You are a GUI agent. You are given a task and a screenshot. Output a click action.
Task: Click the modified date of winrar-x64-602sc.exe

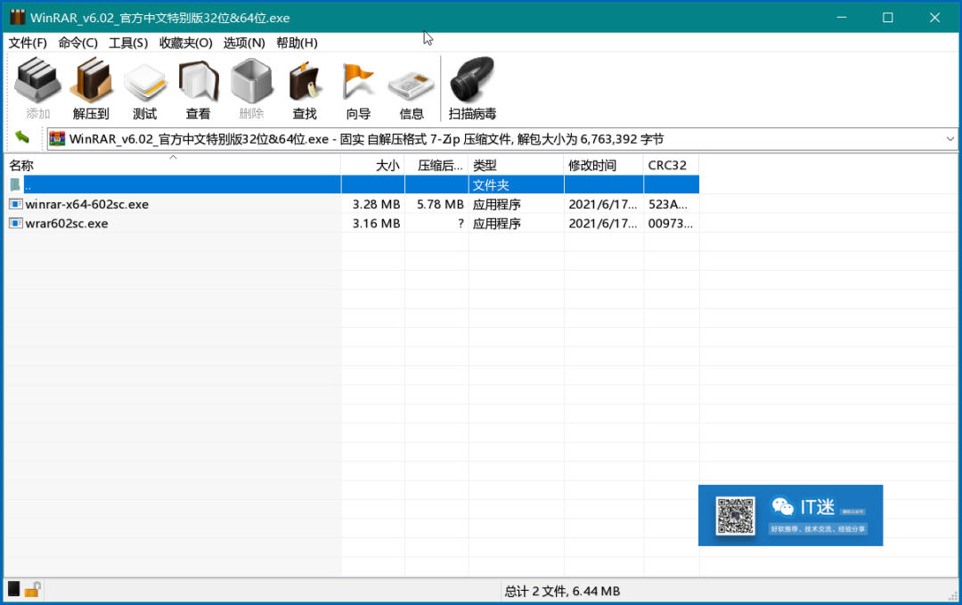click(602, 204)
